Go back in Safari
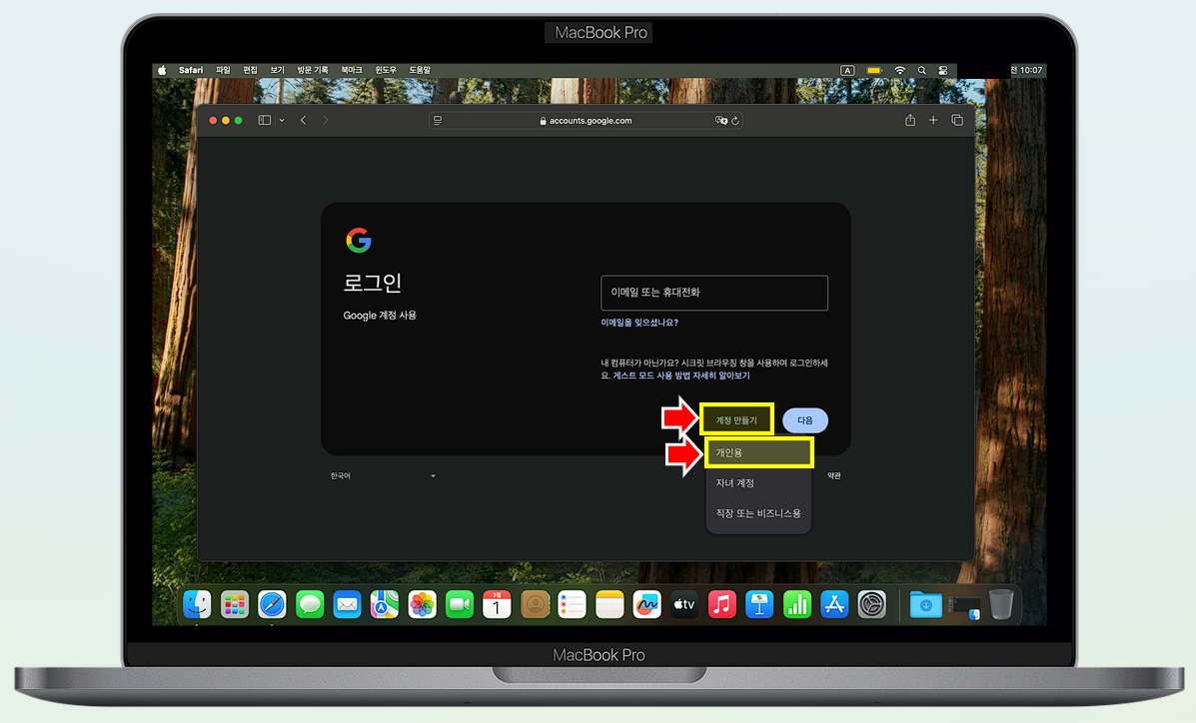 click(x=304, y=121)
